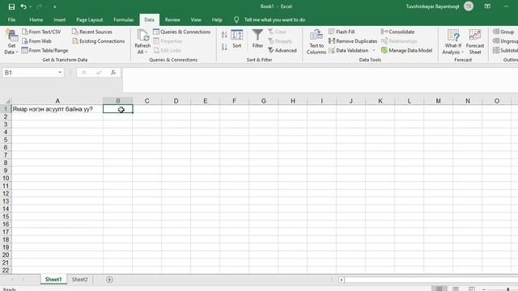Expand What-If Analysis menu
Viewport: 518px width, 291px height.
pyautogui.click(x=453, y=41)
